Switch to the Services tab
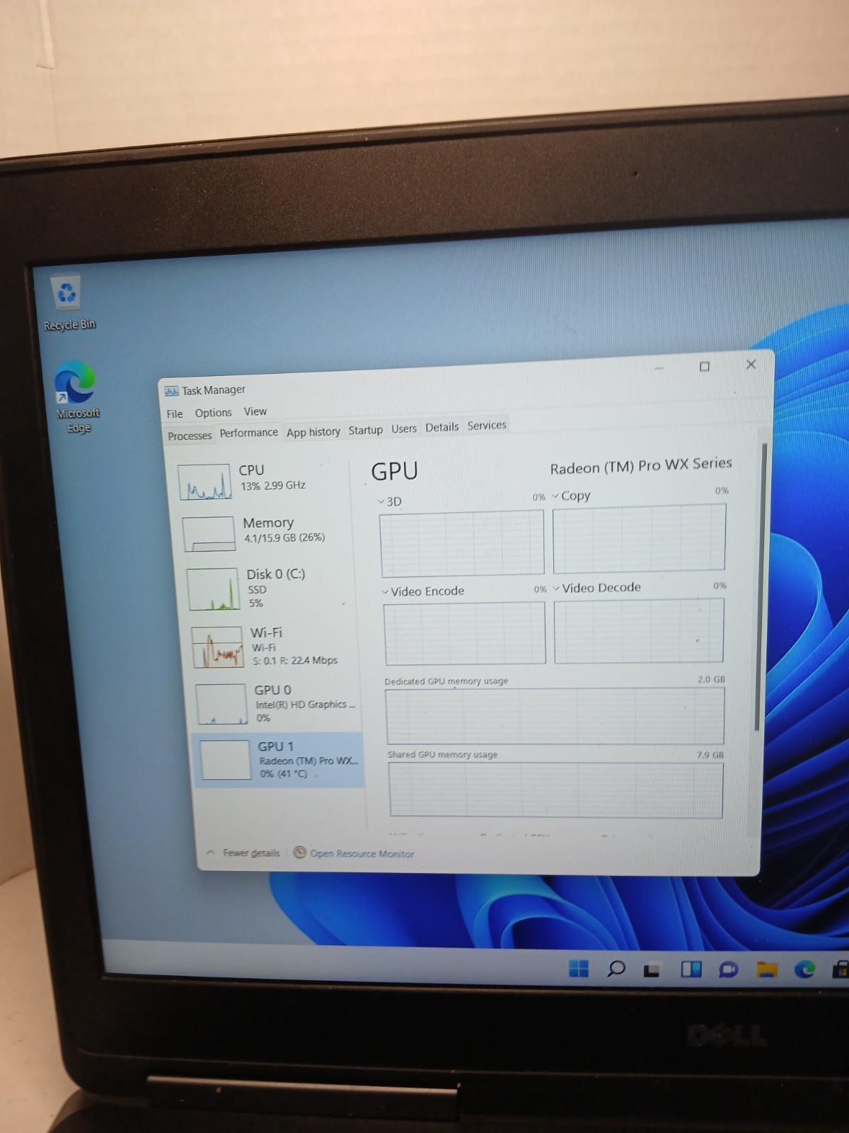The width and height of the screenshot is (849, 1133). tap(487, 425)
